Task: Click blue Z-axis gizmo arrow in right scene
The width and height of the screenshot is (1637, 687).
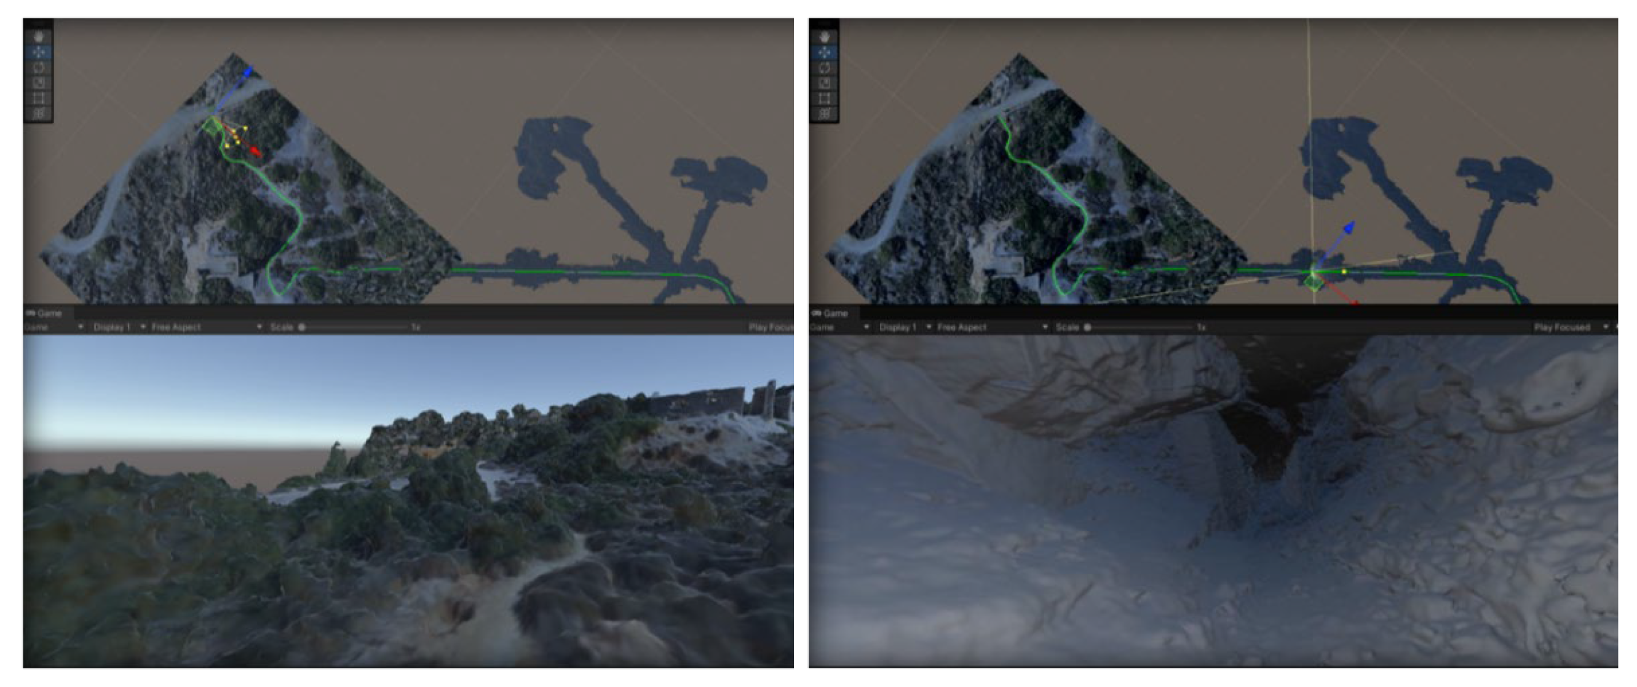Action: [x=1349, y=227]
